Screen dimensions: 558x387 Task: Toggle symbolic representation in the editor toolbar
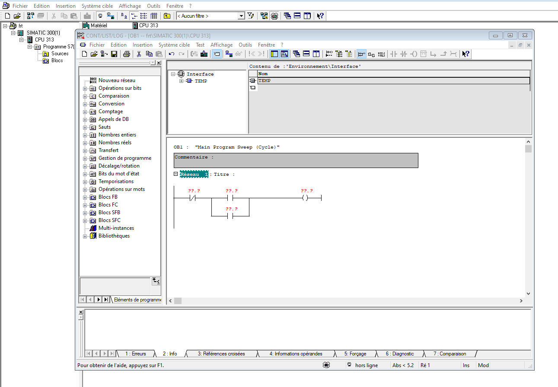tap(217, 54)
